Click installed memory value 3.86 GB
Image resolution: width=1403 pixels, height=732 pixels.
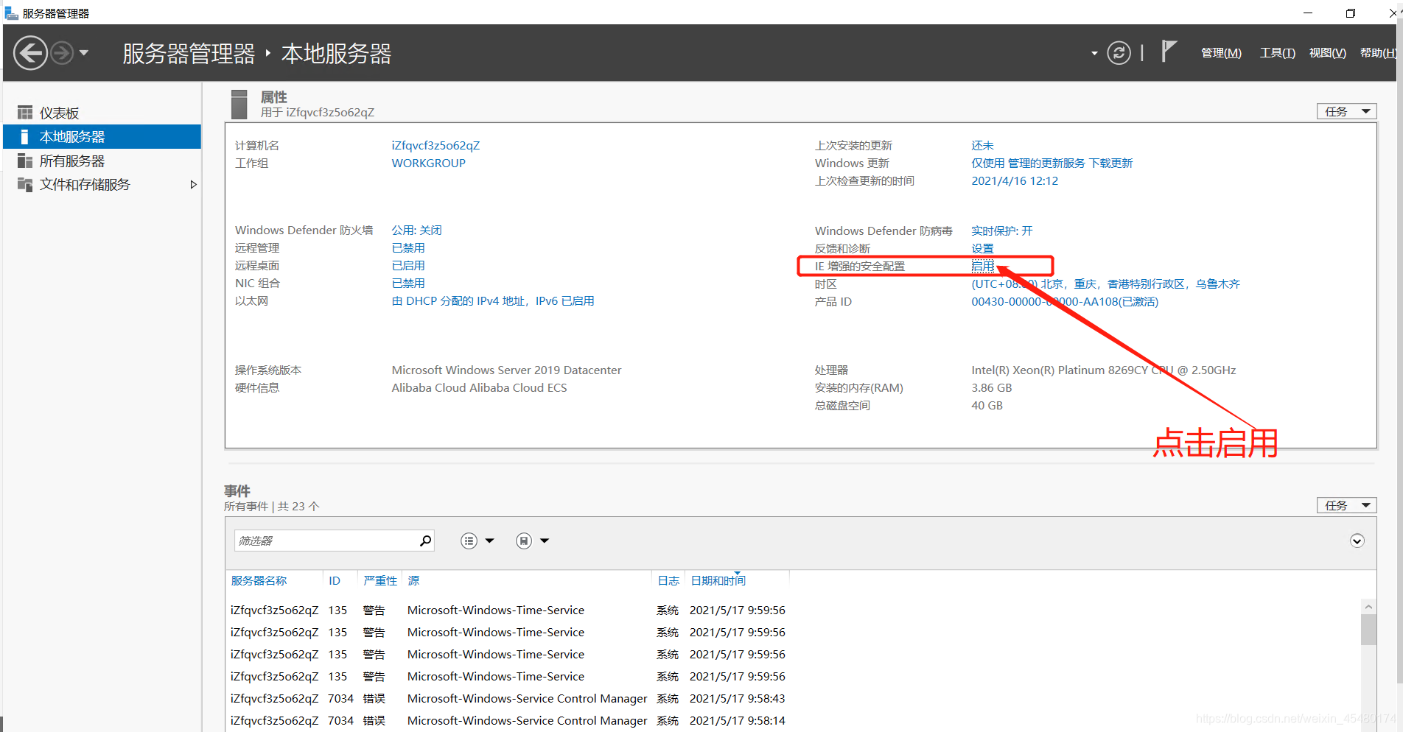coord(991,388)
